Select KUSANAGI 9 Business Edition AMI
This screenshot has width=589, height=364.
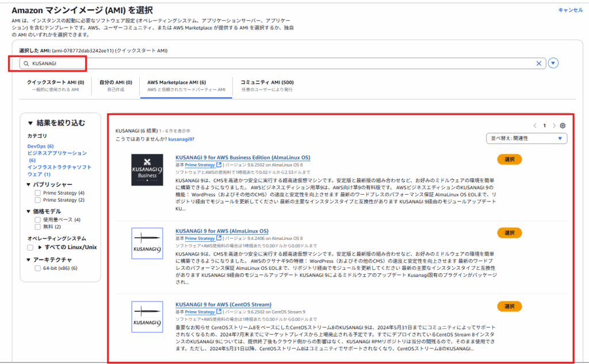[510, 159]
